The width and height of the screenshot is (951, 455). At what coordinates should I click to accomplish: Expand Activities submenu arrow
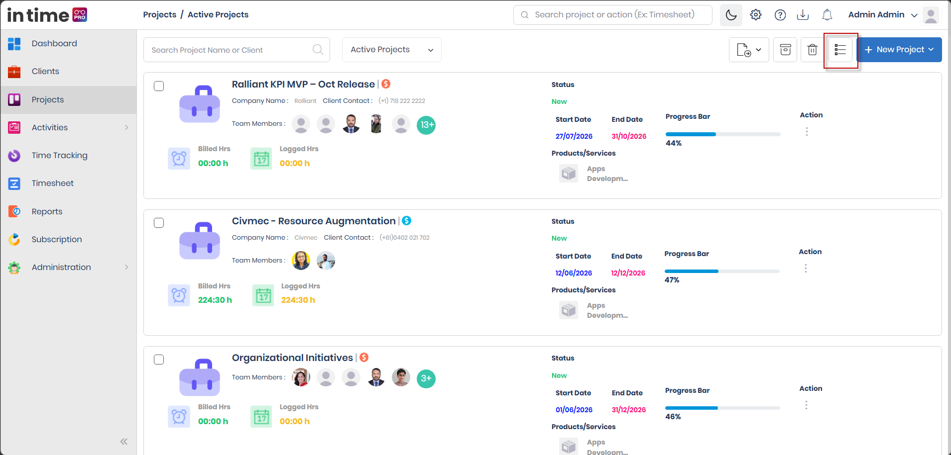[x=126, y=127]
